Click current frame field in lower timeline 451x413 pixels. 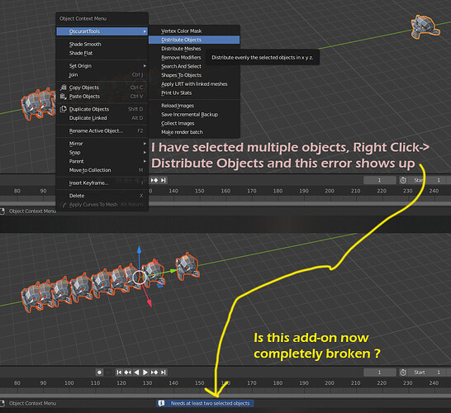380,373
